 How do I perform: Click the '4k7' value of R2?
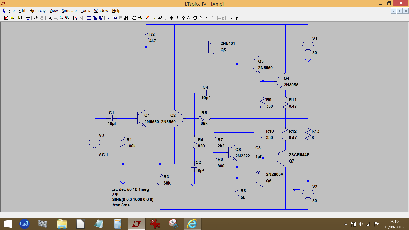(x=153, y=41)
